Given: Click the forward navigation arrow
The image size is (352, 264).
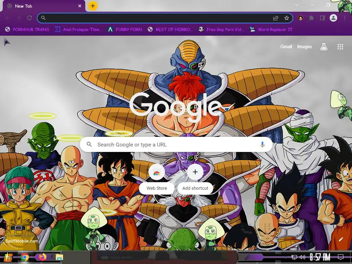Looking at the screenshot, I should (19, 18).
